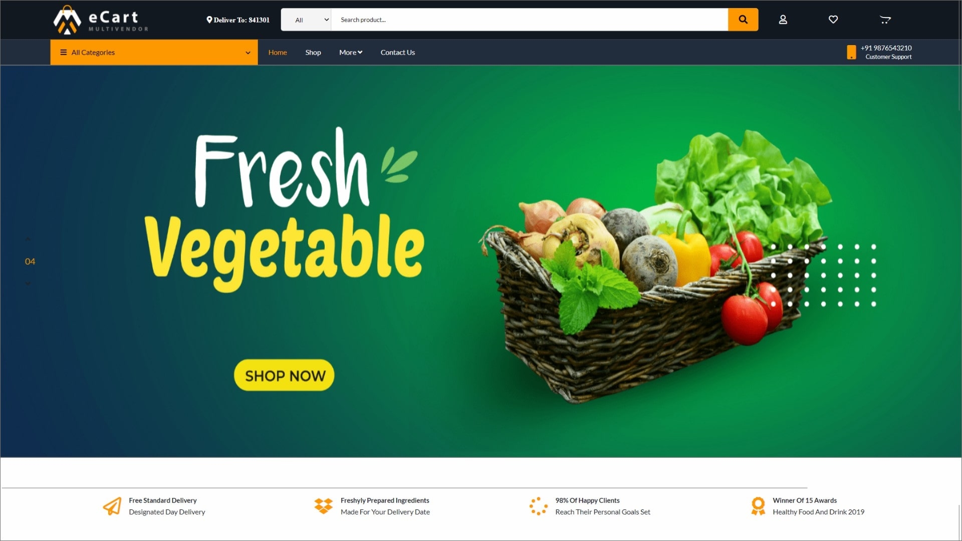Click the search magnifier icon

tap(743, 19)
